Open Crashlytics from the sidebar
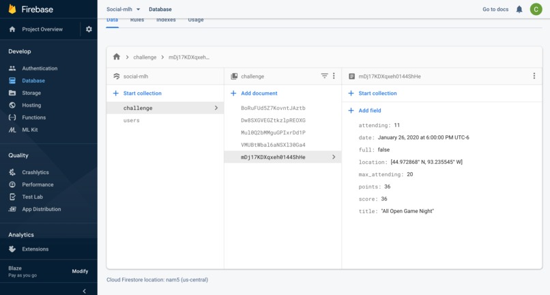This screenshot has height=295, width=550. [35, 172]
